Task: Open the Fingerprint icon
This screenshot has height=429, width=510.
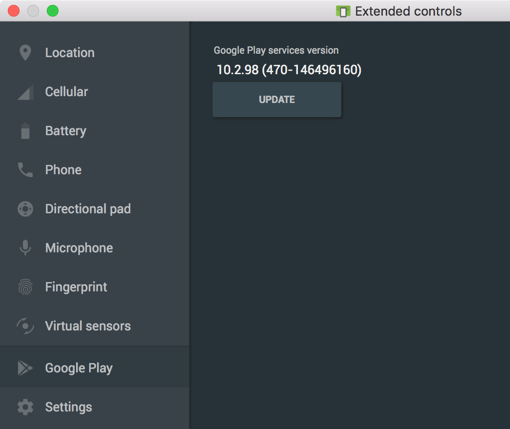Action: [25, 287]
